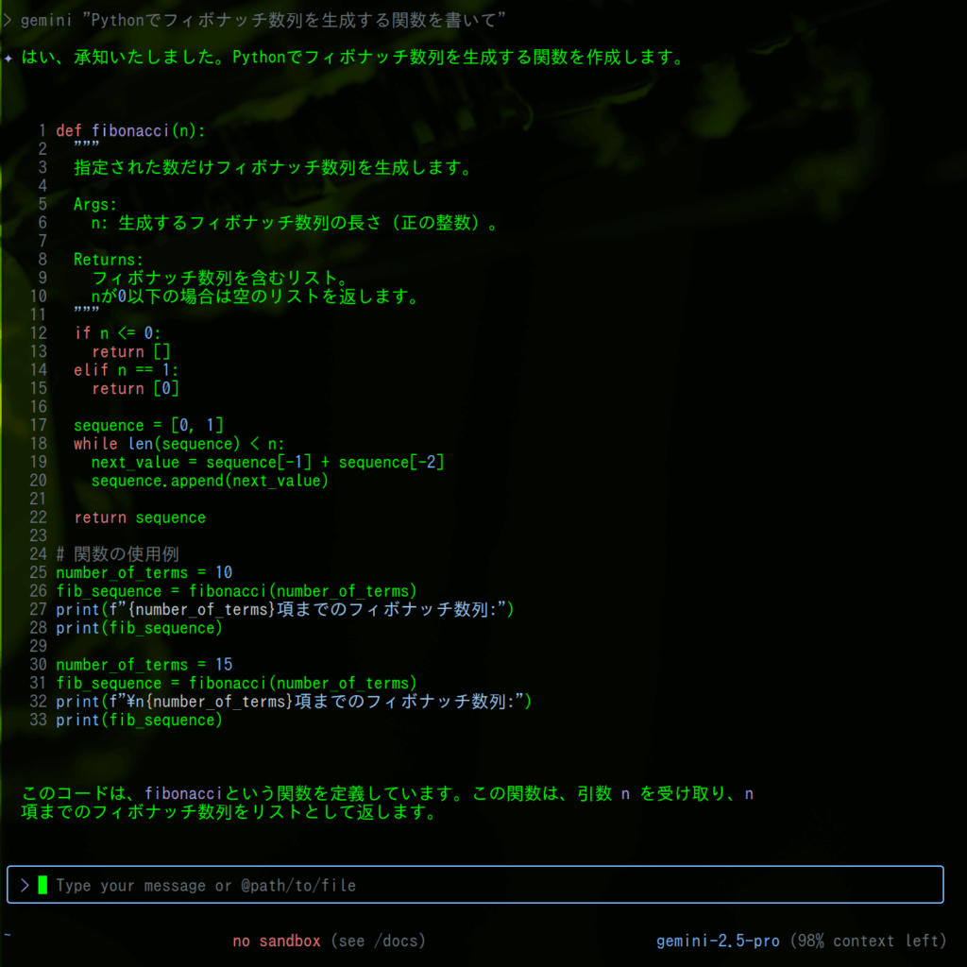Click the 'Args:' heading in the docstring
Viewport: 967px width, 967px height.
[94, 204]
